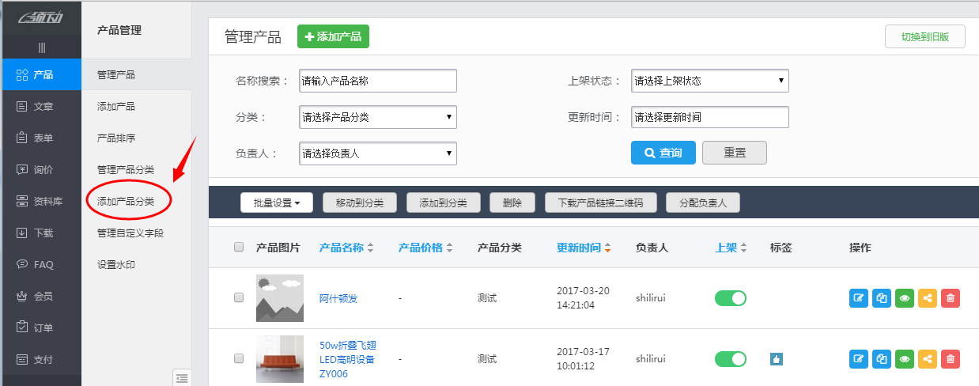The height and width of the screenshot is (386, 979).
Task: Open 添加产品分类 in the left submenu
Action: pyautogui.click(x=125, y=202)
